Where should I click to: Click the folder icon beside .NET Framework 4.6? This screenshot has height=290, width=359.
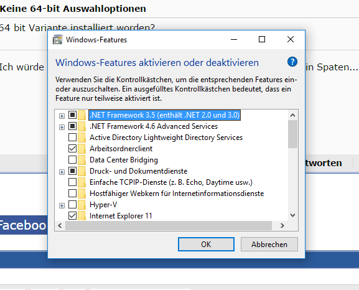click(x=82, y=126)
